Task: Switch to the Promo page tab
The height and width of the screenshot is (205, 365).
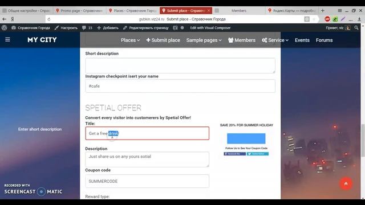Action: click(x=80, y=10)
